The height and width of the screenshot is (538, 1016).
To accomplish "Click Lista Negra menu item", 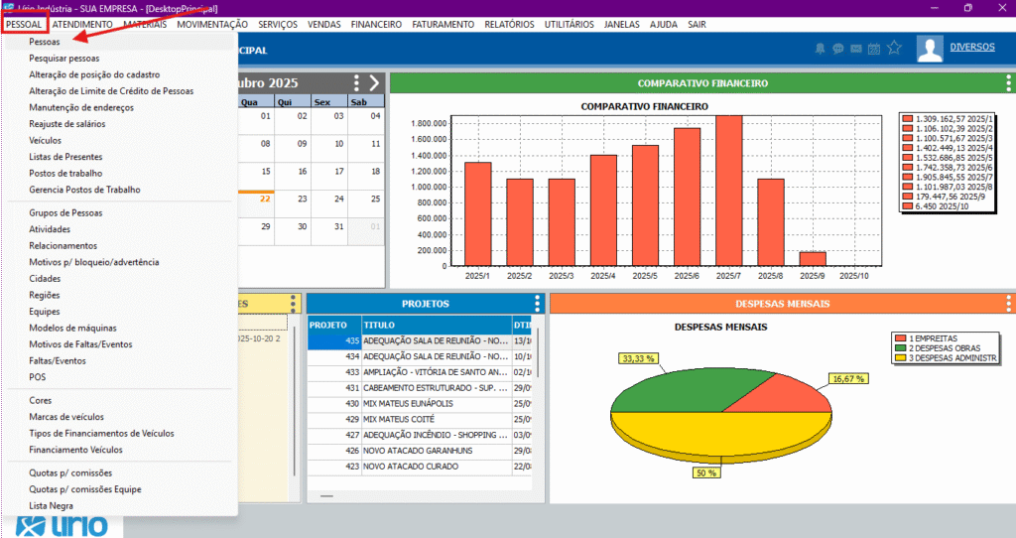I will click(52, 506).
